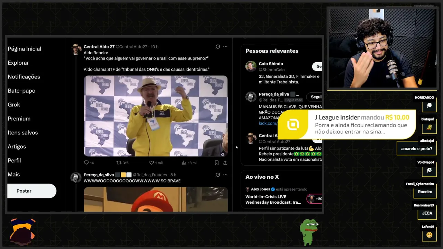The width and height of the screenshot is (443, 249).
Task: Click J League Insider donation alert
Action: click(347, 124)
